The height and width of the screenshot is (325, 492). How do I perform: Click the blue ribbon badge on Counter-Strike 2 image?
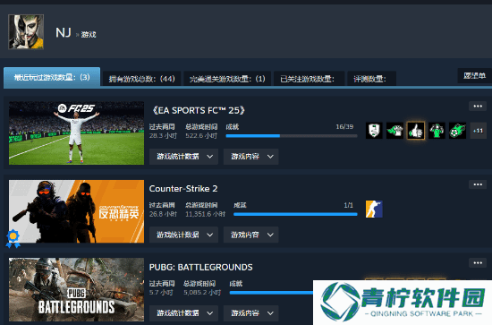tap(13, 239)
